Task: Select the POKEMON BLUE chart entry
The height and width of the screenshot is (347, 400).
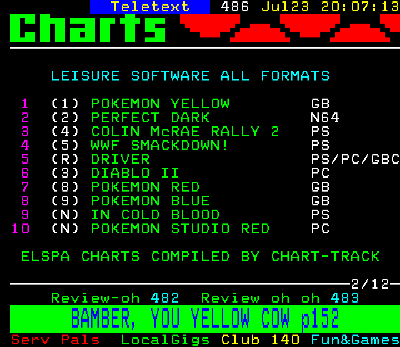Action: click(150, 201)
